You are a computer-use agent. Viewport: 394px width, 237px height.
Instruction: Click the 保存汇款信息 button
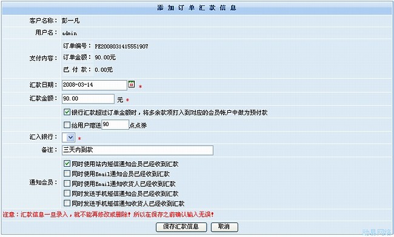pyautogui.click(x=181, y=227)
